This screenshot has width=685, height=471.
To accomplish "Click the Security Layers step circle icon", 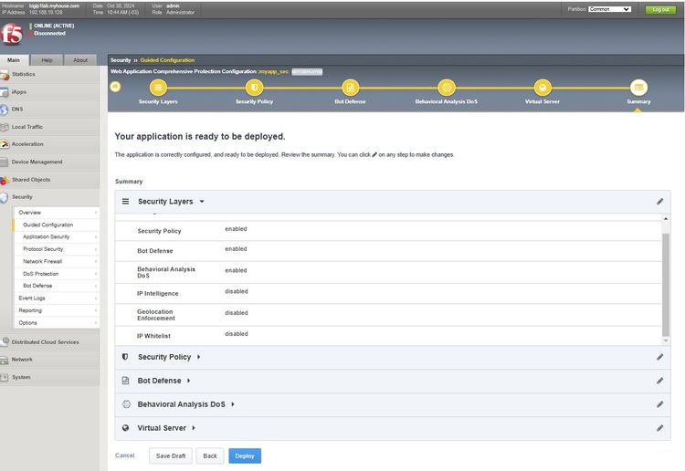I will [158, 88].
